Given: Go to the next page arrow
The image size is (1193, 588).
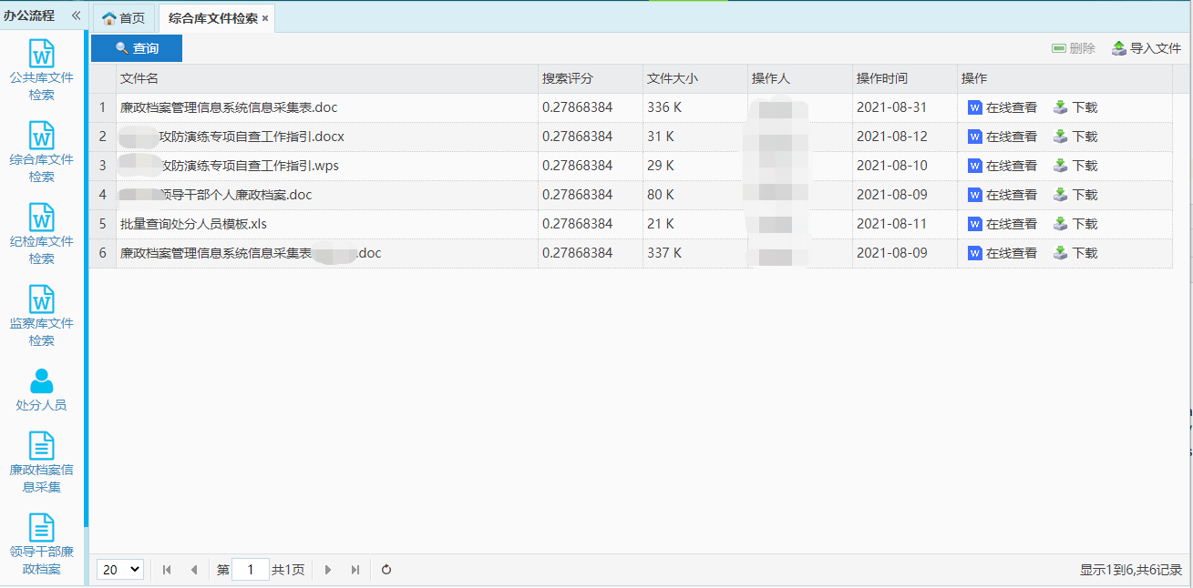Looking at the screenshot, I should click(328, 570).
